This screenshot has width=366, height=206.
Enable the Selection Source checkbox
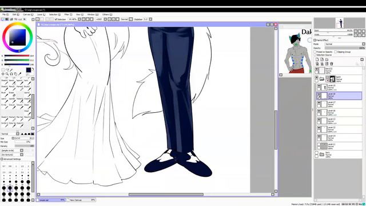click(315, 55)
